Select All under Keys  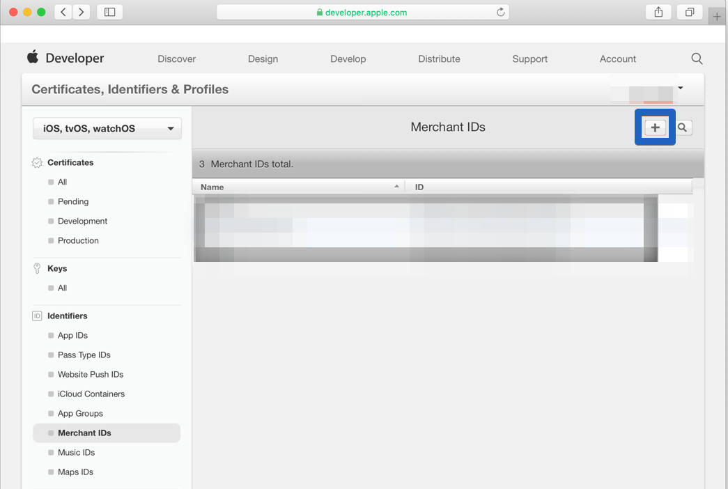coord(62,288)
